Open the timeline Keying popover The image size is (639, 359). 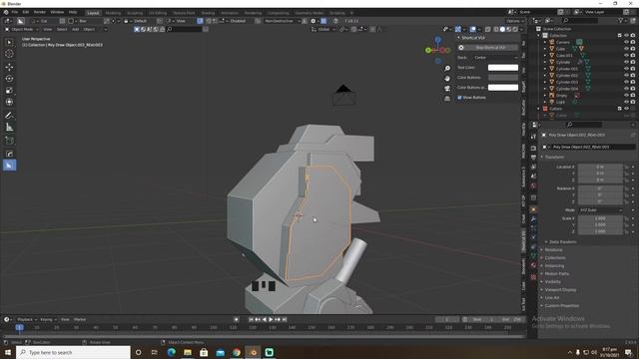48,319
